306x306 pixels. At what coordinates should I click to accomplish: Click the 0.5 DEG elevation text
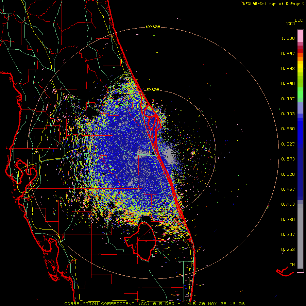point(164,304)
